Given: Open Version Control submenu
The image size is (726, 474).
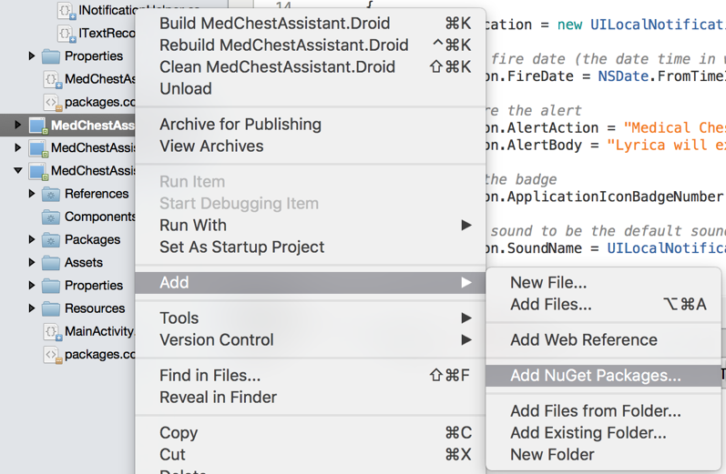Looking at the screenshot, I should click(216, 339).
